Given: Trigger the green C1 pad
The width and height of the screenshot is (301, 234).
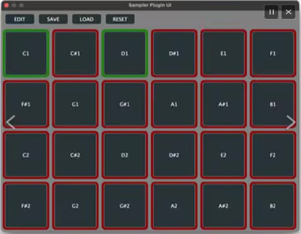Looking at the screenshot, I should coord(26,53).
